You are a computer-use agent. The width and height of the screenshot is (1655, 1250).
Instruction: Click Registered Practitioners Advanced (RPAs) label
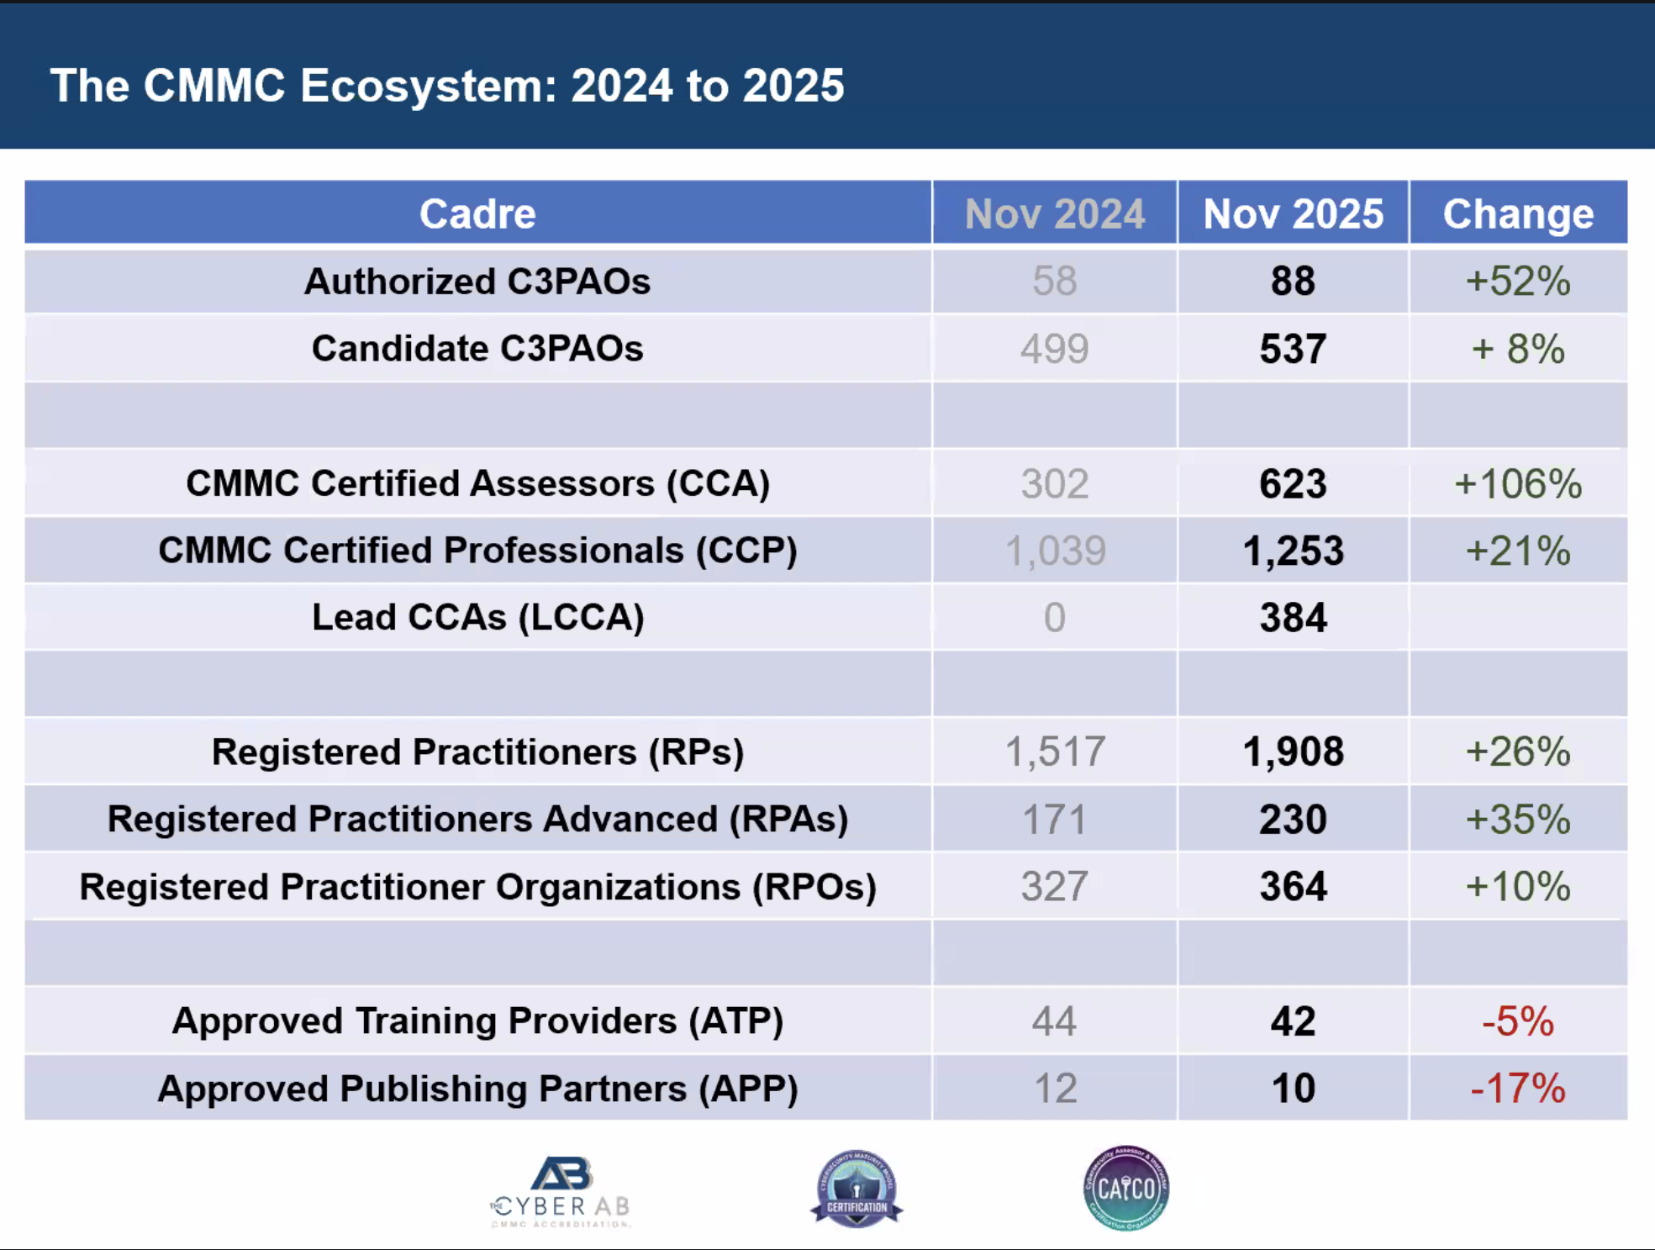point(477,820)
